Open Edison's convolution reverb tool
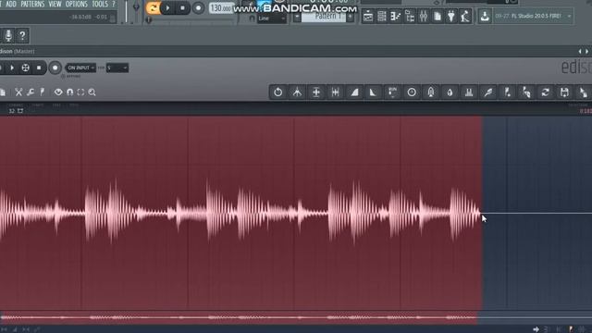This screenshot has width=592, height=333. point(431,92)
